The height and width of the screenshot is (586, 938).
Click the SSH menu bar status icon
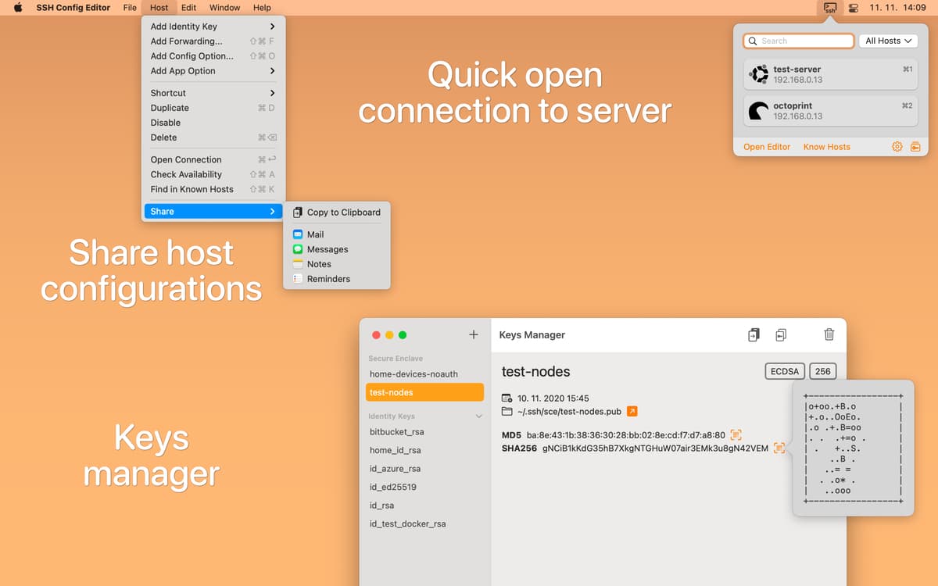pyautogui.click(x=830, y=8)
